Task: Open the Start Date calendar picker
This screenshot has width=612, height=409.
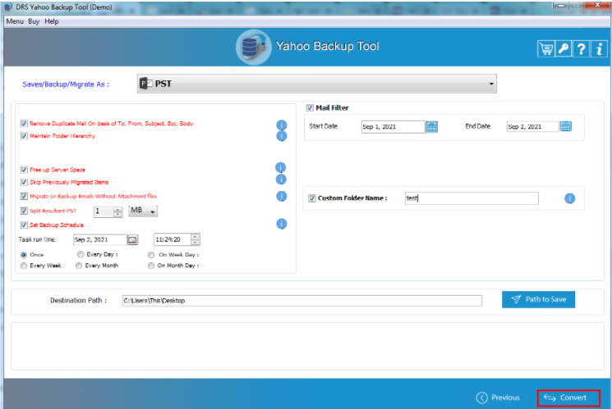Action: point(431,126)
